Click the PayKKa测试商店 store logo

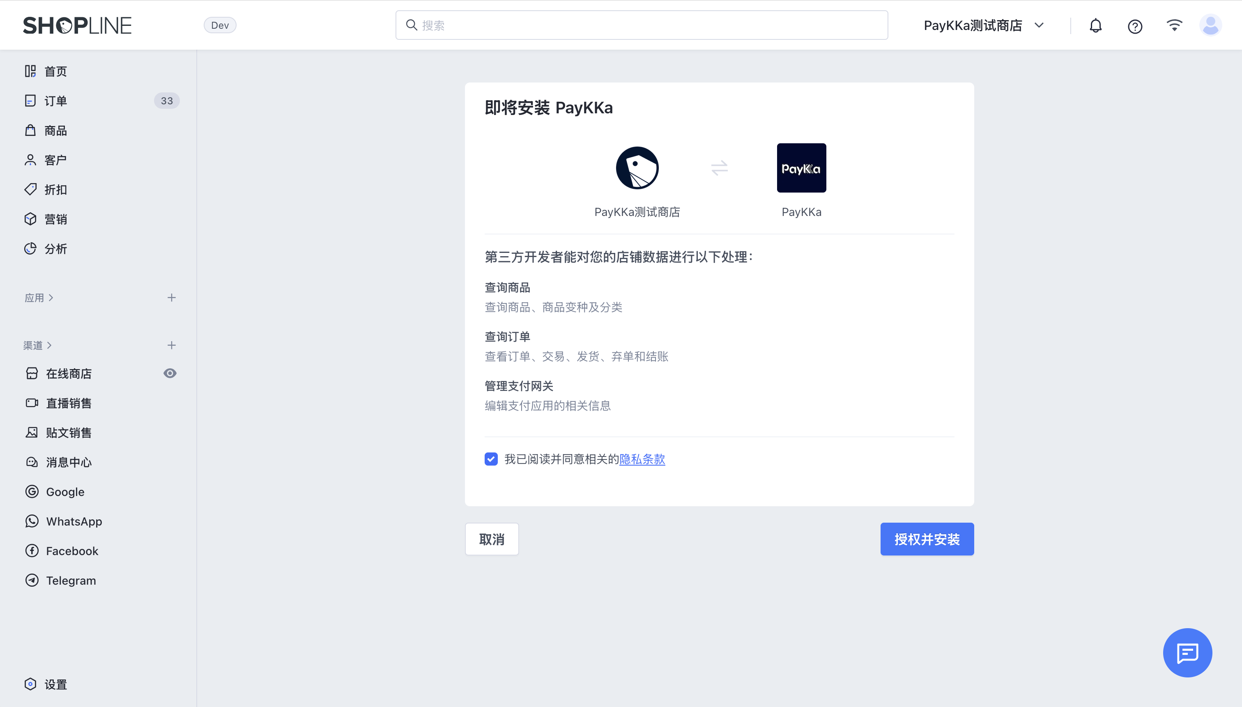tap(637, 168)
